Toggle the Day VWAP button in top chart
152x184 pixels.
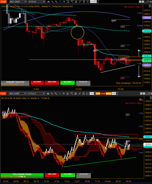67,83
